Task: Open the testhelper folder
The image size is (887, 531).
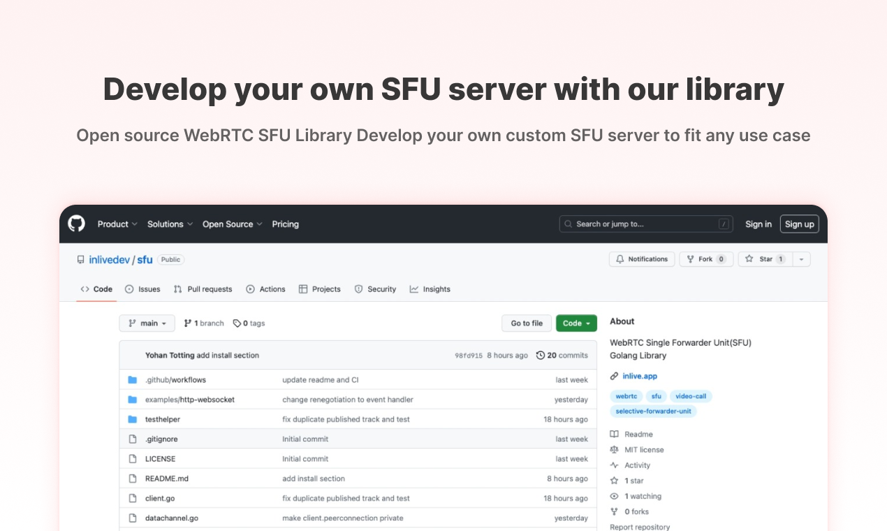Action: [163, 419]
